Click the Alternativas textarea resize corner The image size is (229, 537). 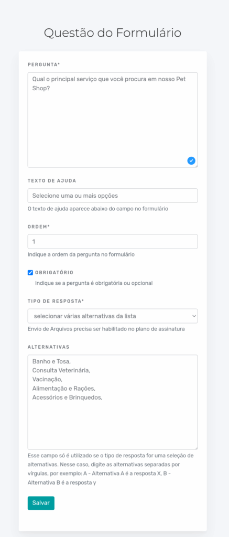pos(196,448)
